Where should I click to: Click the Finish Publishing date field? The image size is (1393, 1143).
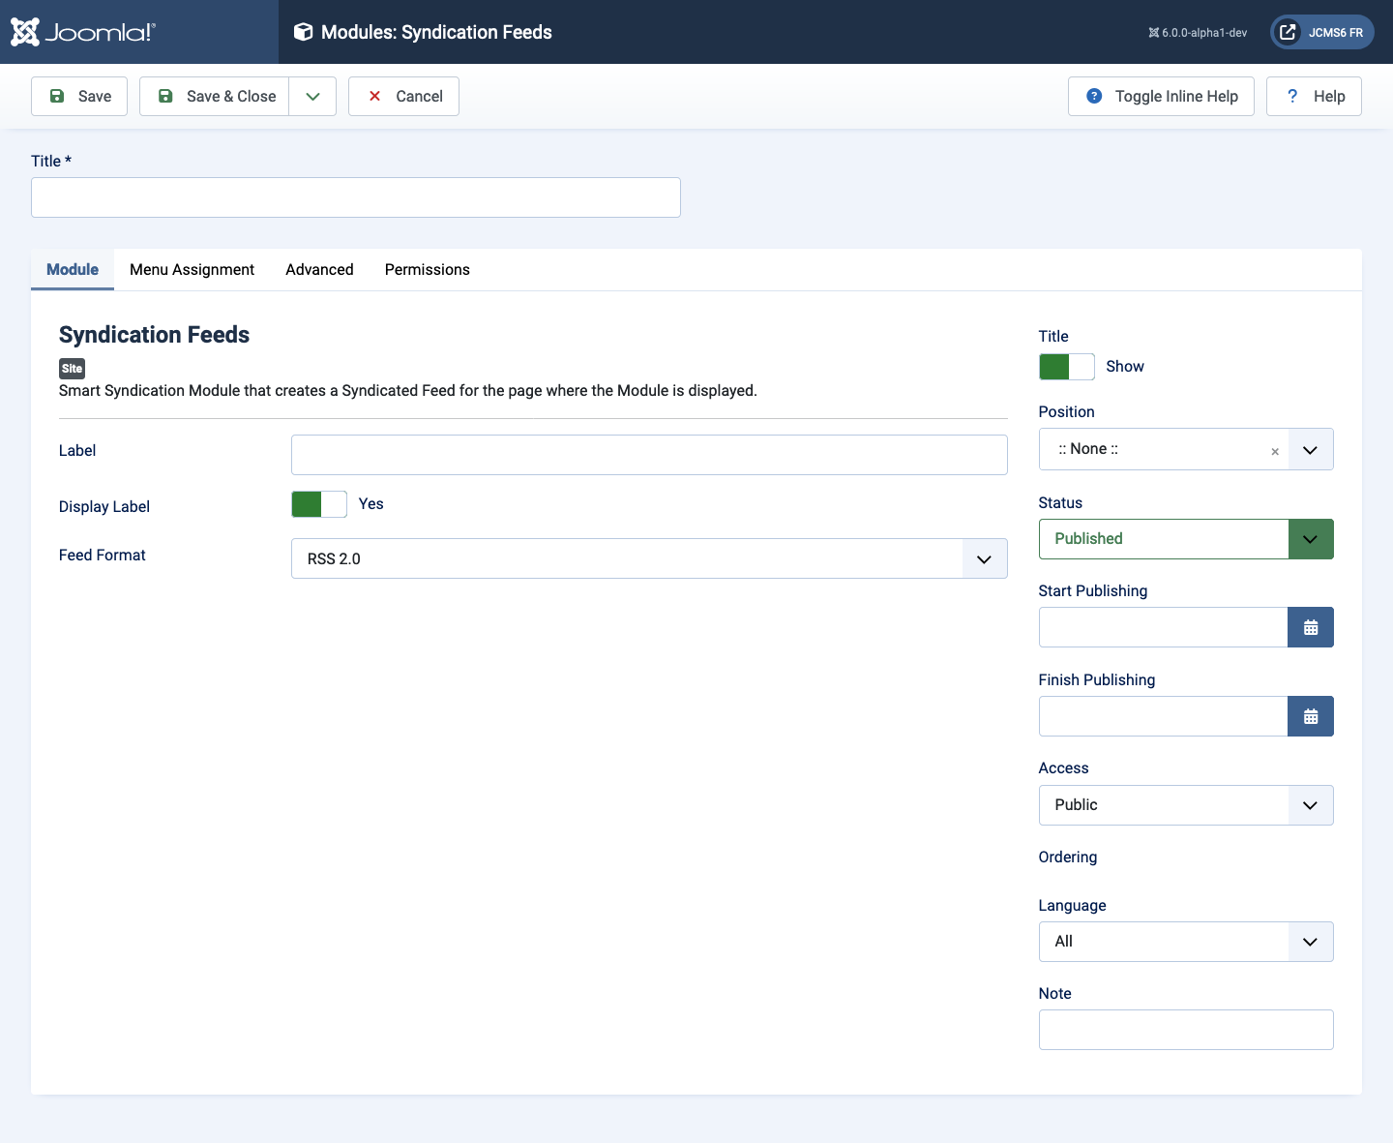point(1163,716)
